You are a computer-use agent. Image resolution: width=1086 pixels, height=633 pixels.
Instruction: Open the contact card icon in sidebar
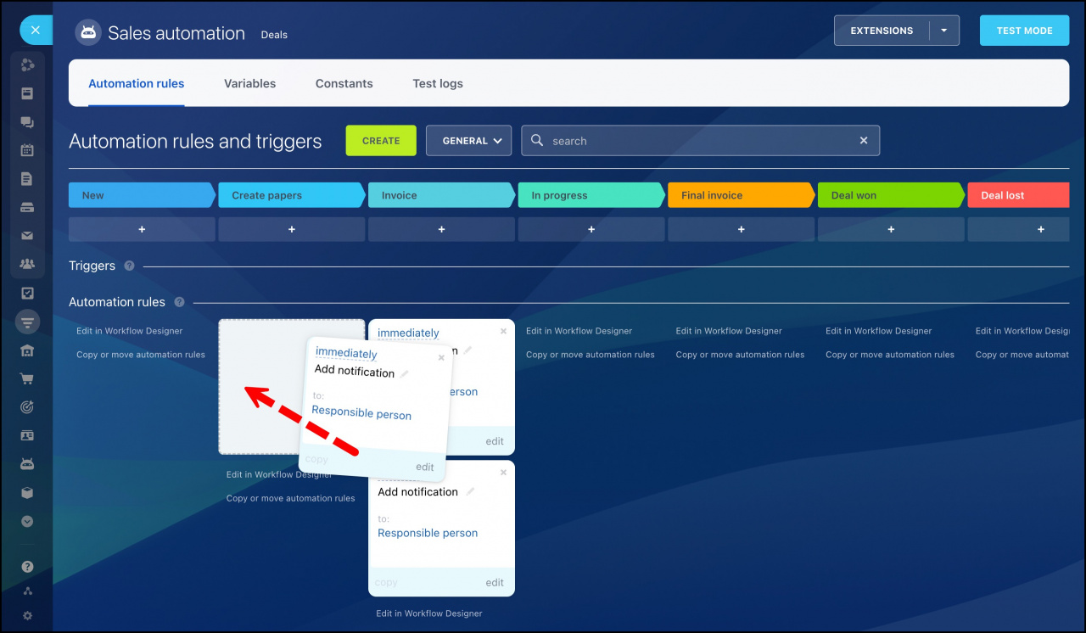tap(27, 436)
